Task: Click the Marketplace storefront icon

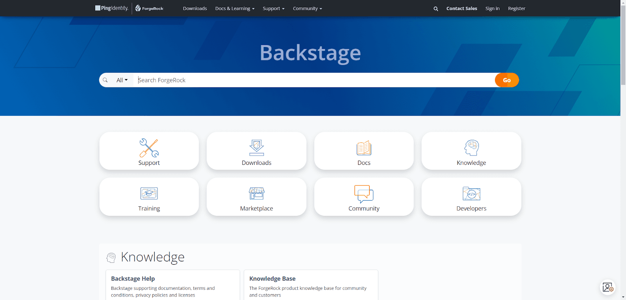Action: 257,193
